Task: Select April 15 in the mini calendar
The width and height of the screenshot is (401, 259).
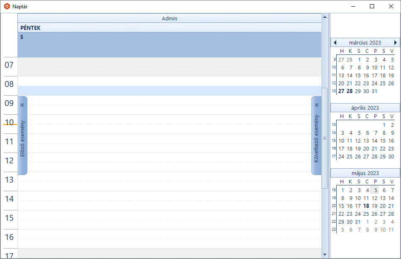Action: (x=383, y=141)
